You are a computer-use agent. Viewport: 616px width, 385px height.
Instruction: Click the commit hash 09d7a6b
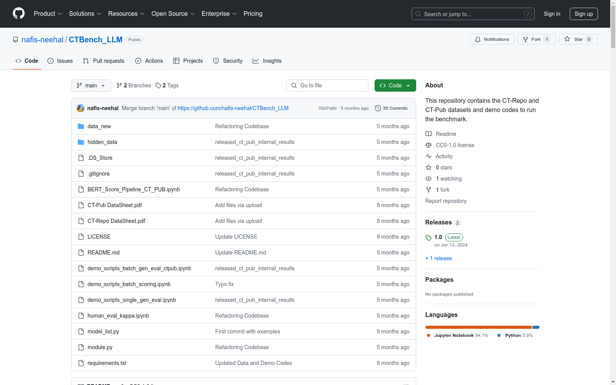328,108
